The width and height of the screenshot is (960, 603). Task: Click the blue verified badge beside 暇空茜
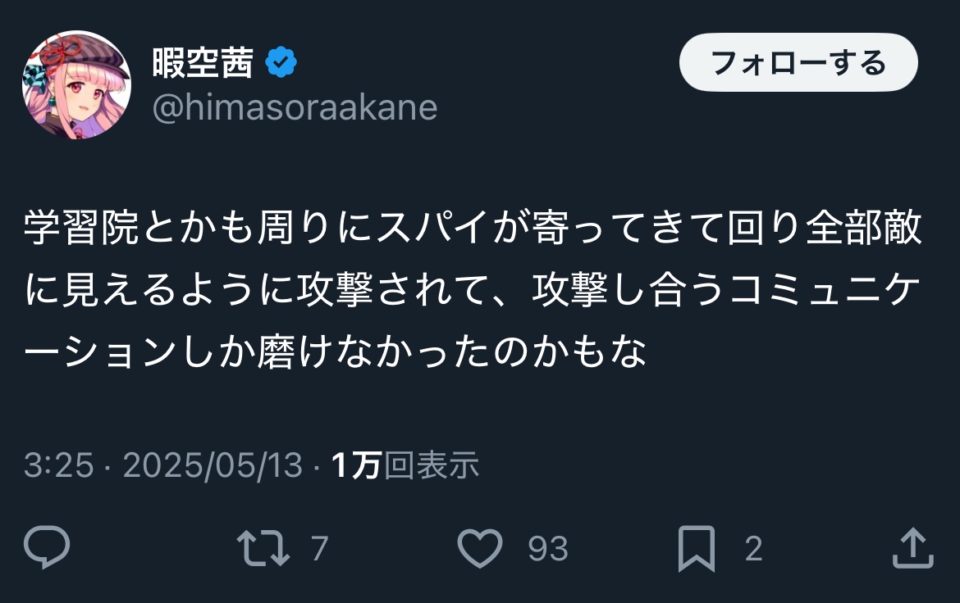[281, 63]
